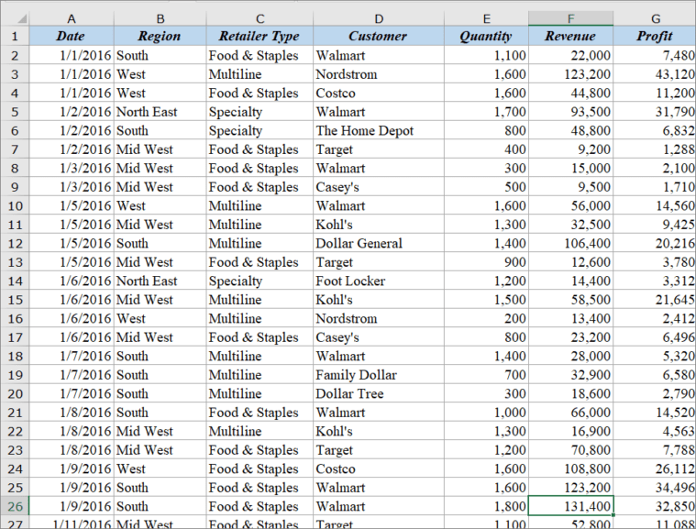696x529 pixels.
Task: Select revenue cell showing 131,400
Action: [x=570, y=506]
